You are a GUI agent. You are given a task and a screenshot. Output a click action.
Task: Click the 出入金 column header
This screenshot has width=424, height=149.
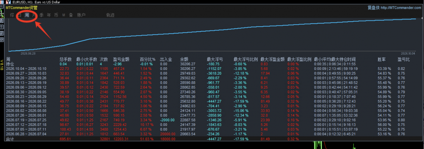pyautogui.click(x=166, y=59)
